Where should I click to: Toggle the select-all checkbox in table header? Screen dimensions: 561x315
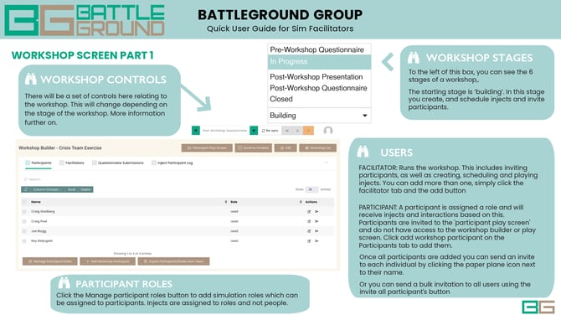(x=24, y=202)
